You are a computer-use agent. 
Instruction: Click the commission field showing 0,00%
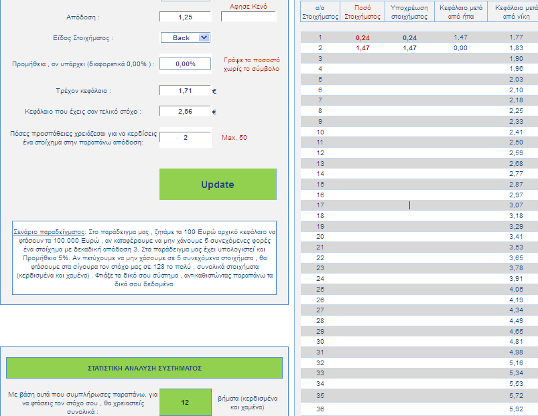coord(186,64)
